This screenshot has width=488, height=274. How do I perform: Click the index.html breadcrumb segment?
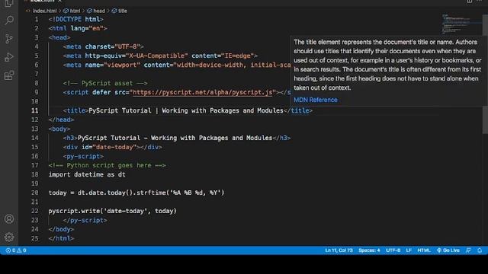coord(41,11)
